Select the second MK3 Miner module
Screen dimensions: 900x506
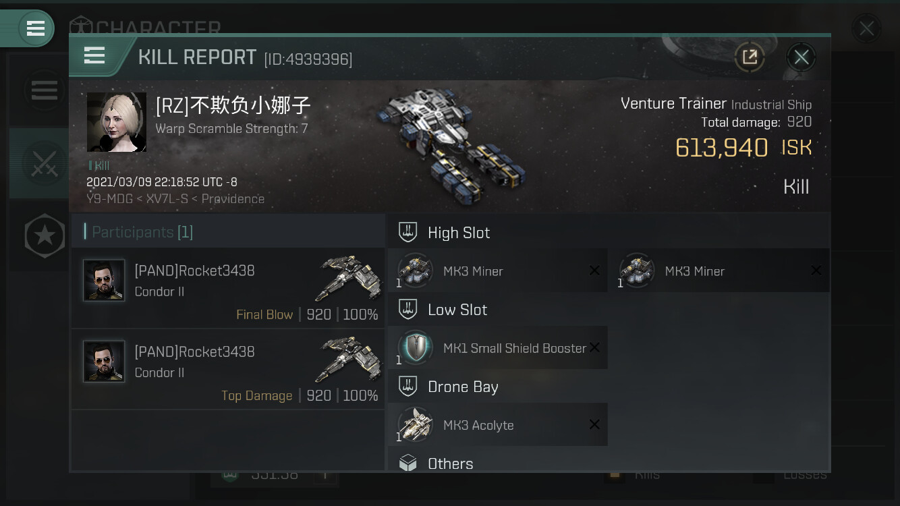(719, 271)
